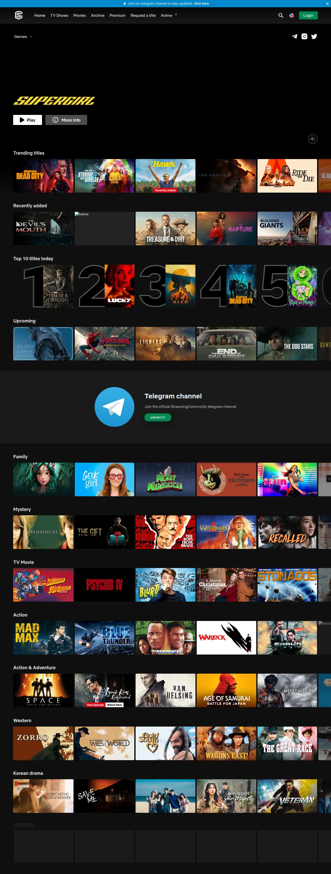Screen dimensions: 331x874
Task: Open Veteran Korean drama thumbnail
Action: click(287, 796)
